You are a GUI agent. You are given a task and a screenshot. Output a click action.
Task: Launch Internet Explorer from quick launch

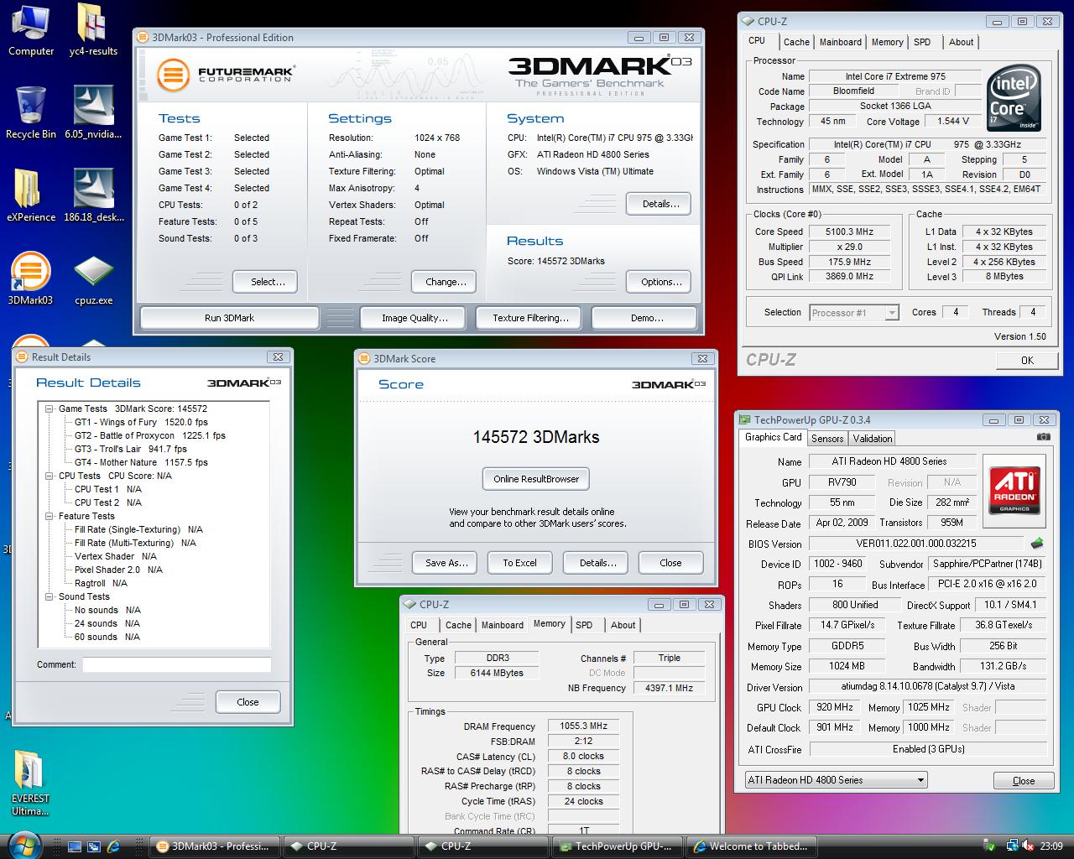[x=113, y=846]
